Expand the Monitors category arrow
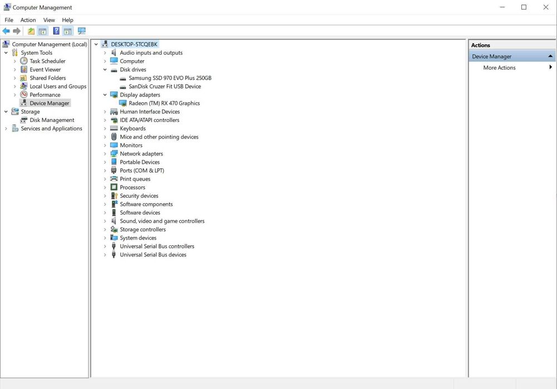The image size is (557, 389). click(x=105, y=145)
